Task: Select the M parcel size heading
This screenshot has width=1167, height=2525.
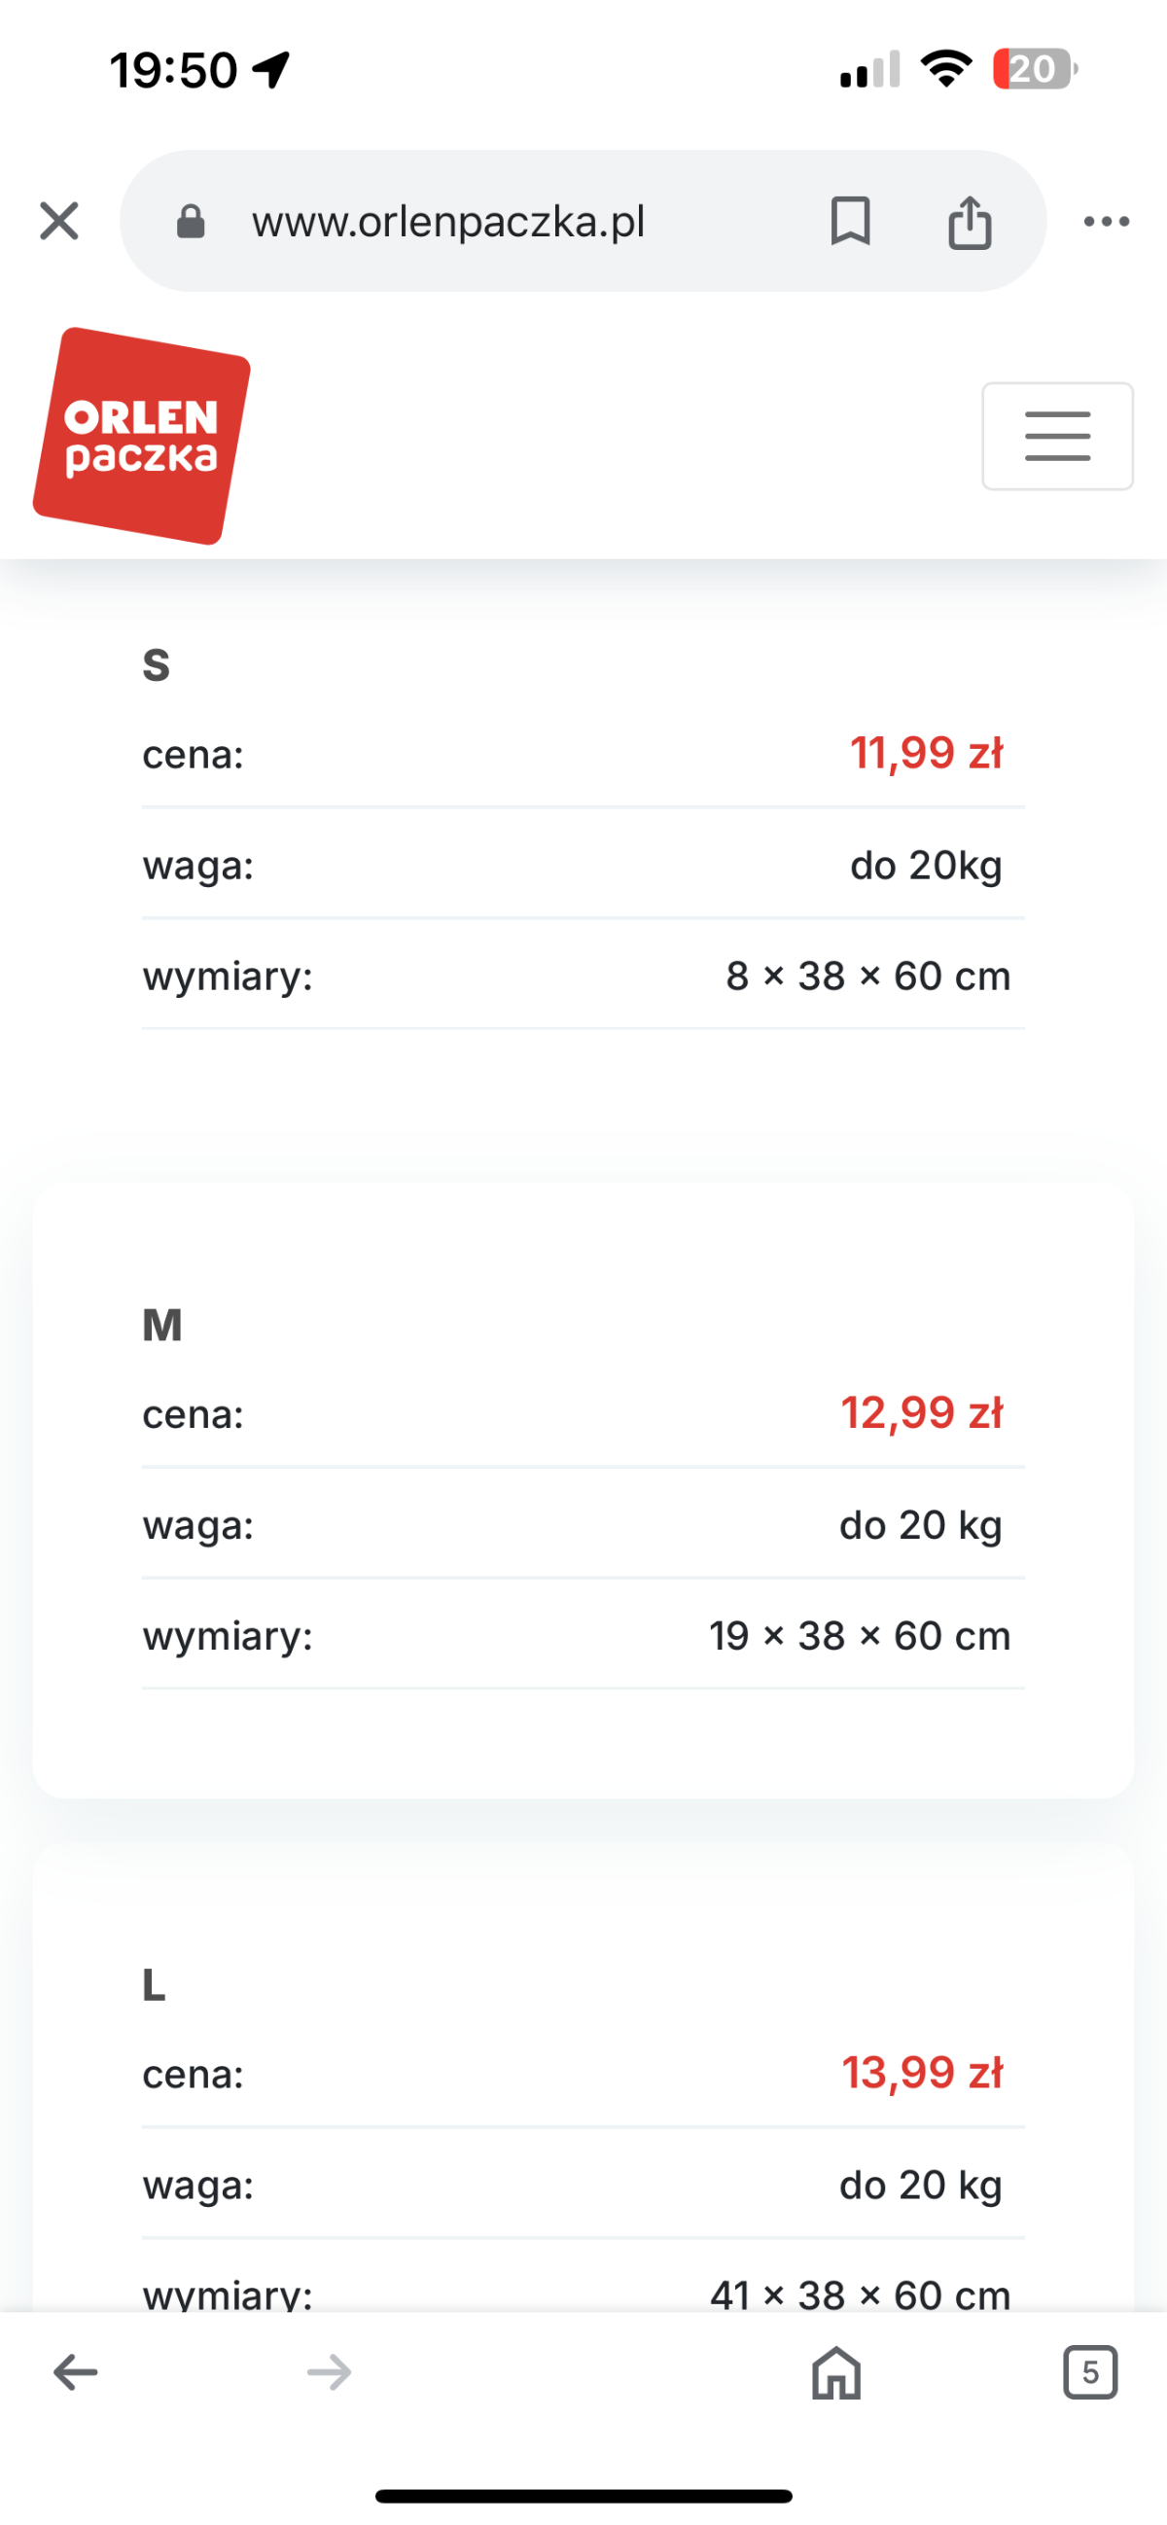Action: pos(162,1325)
